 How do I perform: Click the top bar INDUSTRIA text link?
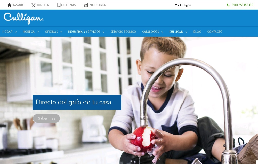[x=97, y=5]
